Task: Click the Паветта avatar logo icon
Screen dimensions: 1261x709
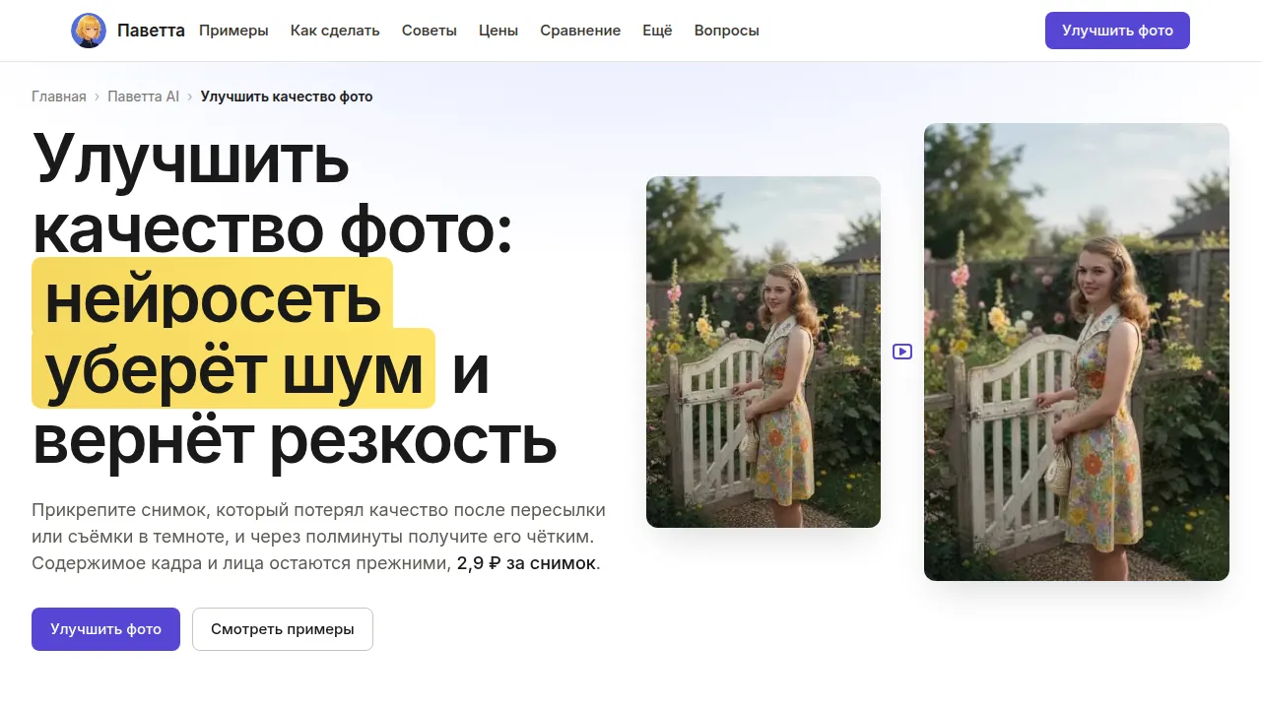Action: [89, 31]
